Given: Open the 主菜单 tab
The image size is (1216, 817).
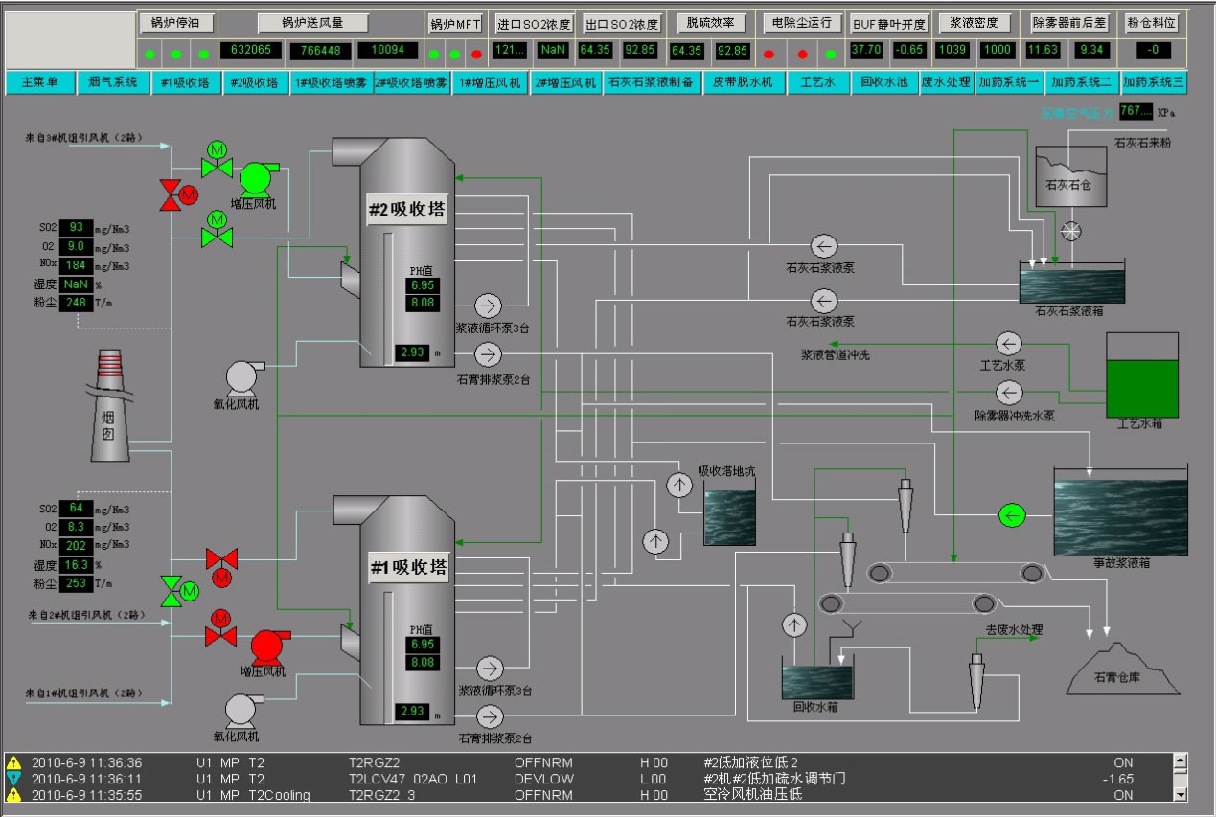Looking at the screenshot, I should point(40,83).
